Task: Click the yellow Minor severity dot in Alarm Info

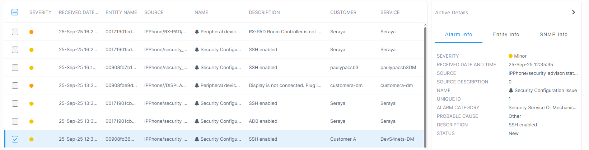Action: [510, 56]
